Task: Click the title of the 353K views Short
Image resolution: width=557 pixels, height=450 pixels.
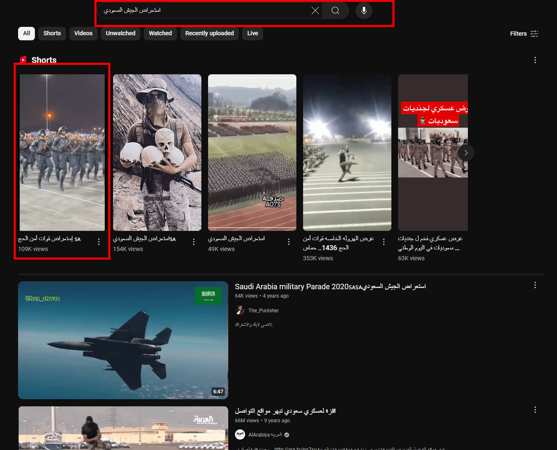Action: coord(338,243)
